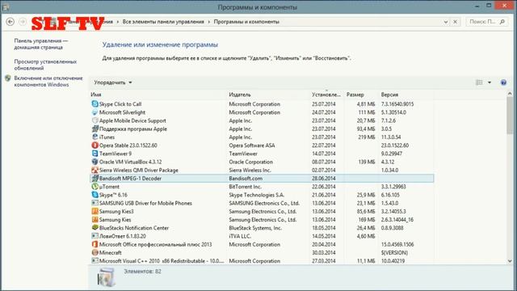Sort by the Имя column header
This screenshot has width=517, height=291.
point(96,95)
